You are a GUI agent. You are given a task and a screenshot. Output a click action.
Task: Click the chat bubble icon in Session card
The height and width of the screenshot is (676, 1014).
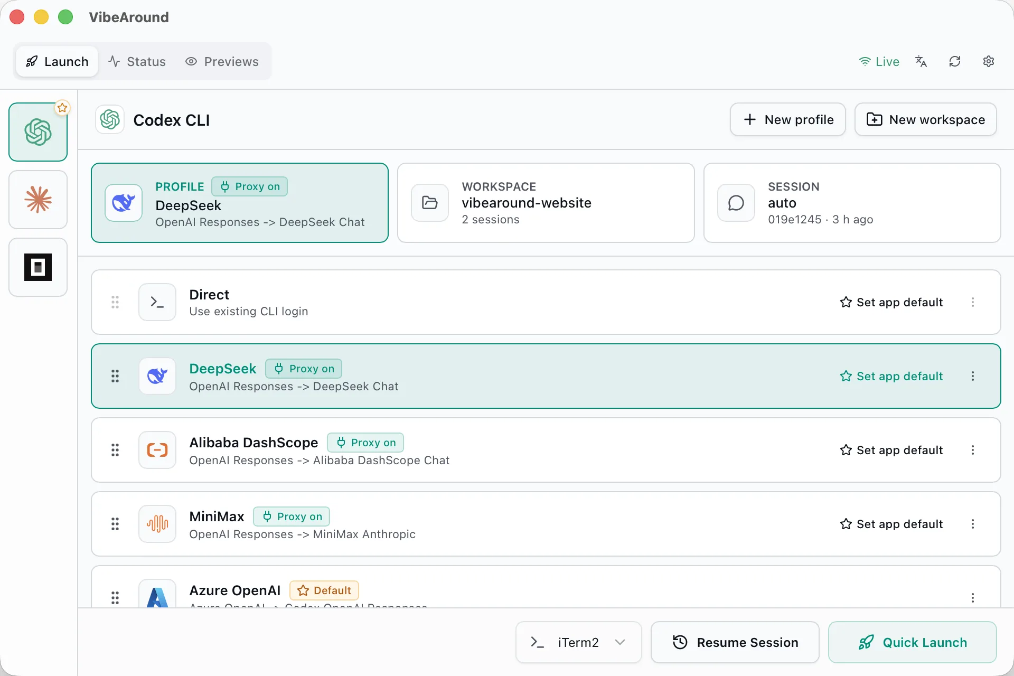[x=736, y=203]
